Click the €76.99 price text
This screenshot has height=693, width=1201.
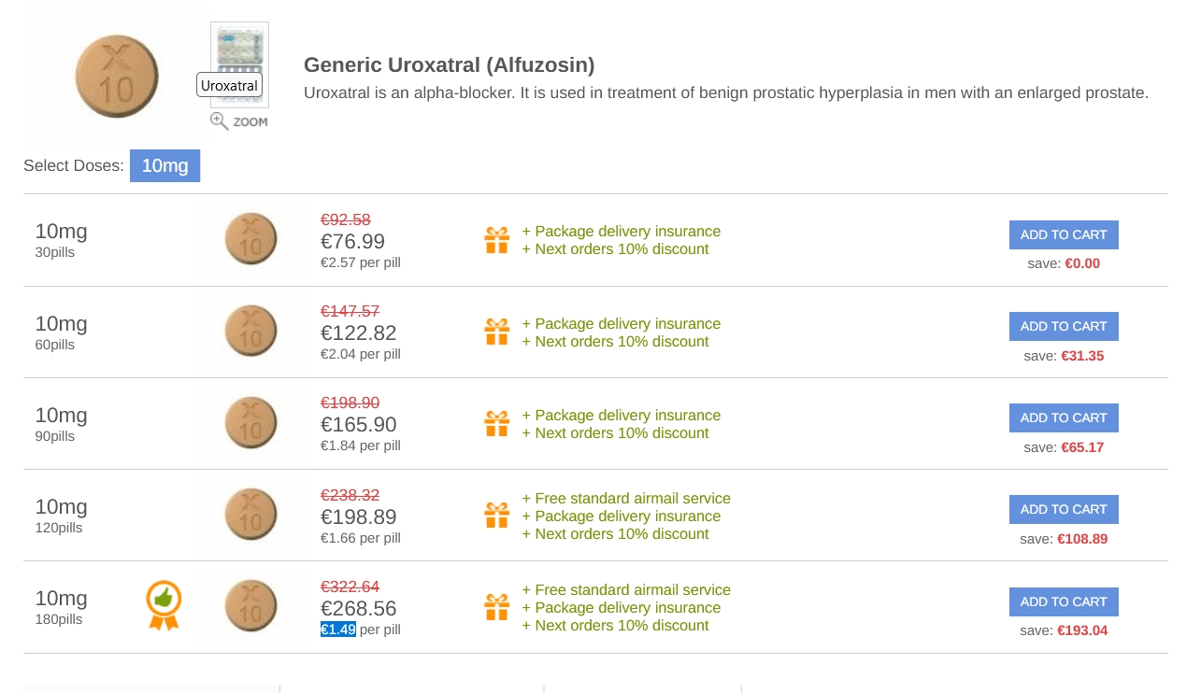[353, 242]
